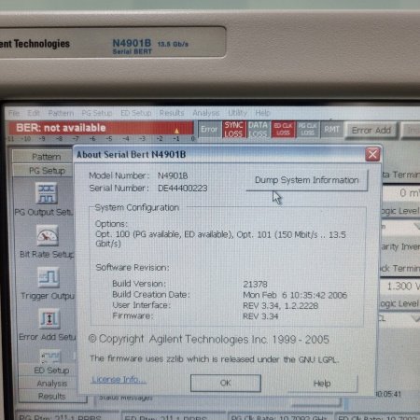Viewport: 420px width, 420px height.
Task: Open the Trigger Output icon
Action: [49, 277]
